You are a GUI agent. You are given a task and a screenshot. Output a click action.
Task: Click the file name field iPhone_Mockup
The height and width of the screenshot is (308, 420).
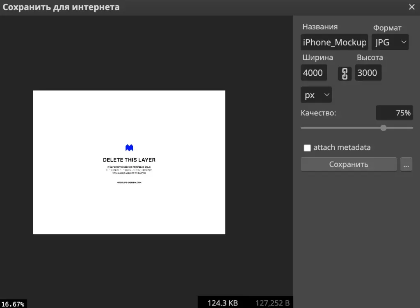334,42
